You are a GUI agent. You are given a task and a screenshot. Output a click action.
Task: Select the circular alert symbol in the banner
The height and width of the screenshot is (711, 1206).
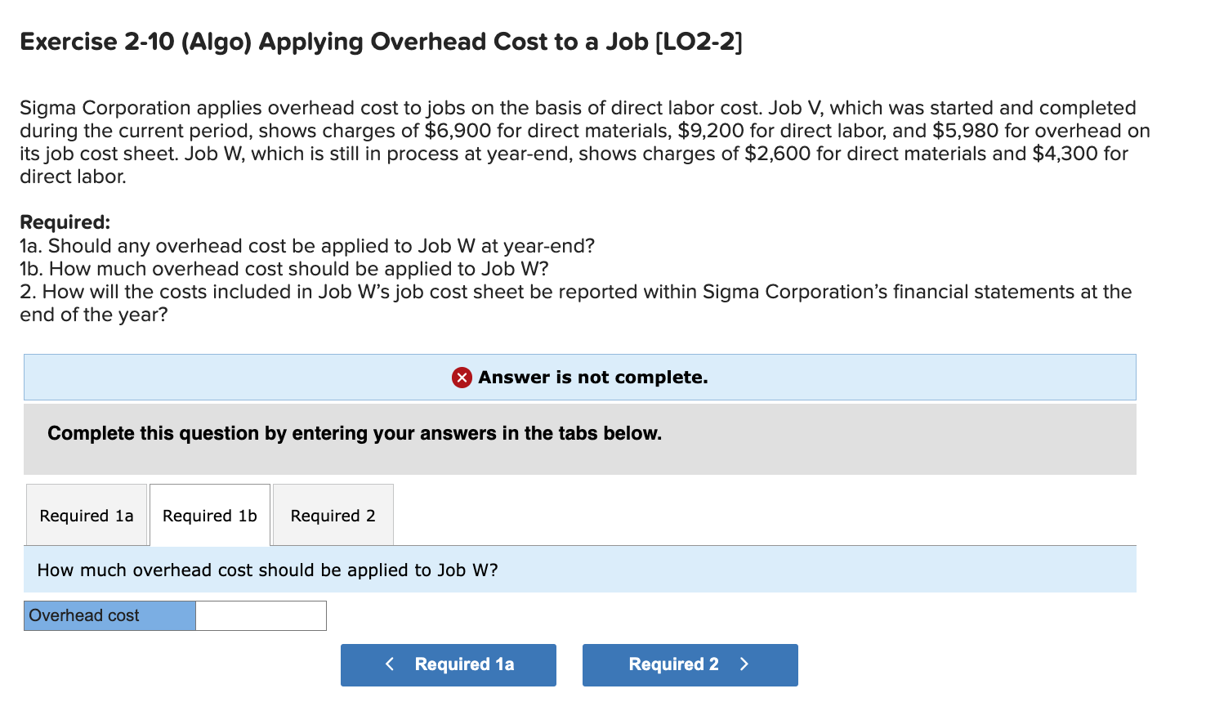[x=461, y=377]
